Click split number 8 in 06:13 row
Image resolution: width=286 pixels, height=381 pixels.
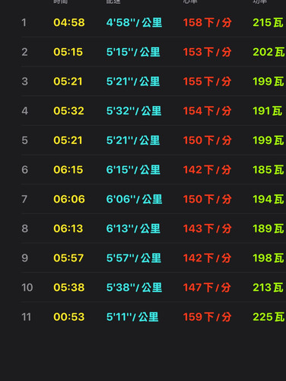[x=24, y=229]
